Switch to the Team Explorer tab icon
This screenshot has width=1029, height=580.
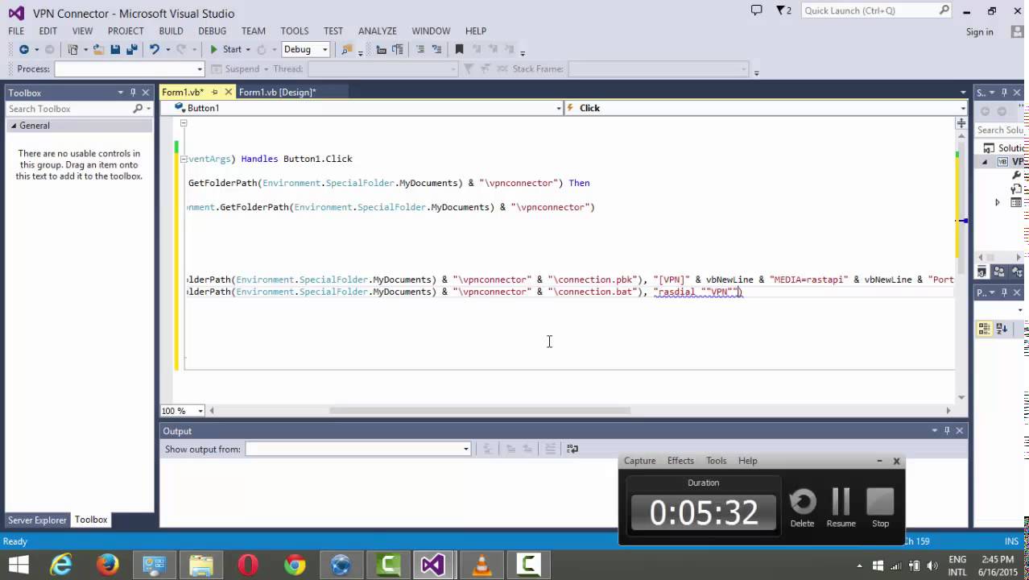tap(1000, 272)
